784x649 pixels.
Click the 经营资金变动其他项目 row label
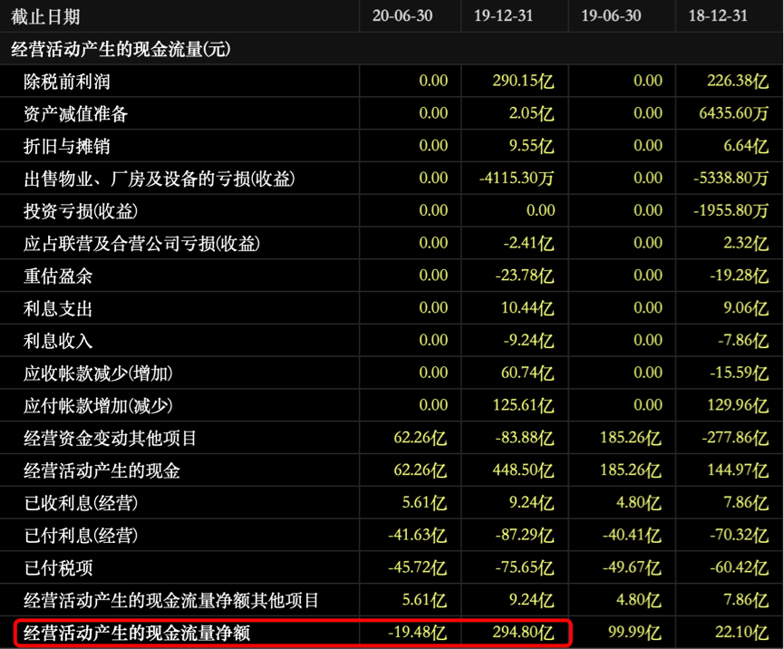click(x=110, y=439)
